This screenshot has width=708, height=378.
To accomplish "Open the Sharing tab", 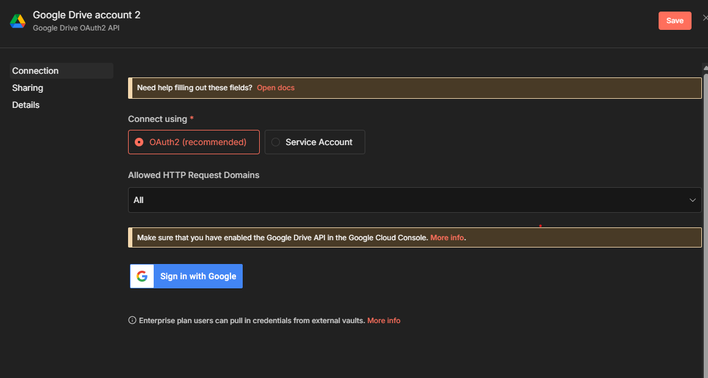I will click(27, 88).
